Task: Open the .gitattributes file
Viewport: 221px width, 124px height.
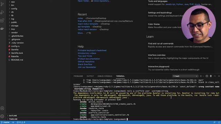Action: (x=17, y=36)
